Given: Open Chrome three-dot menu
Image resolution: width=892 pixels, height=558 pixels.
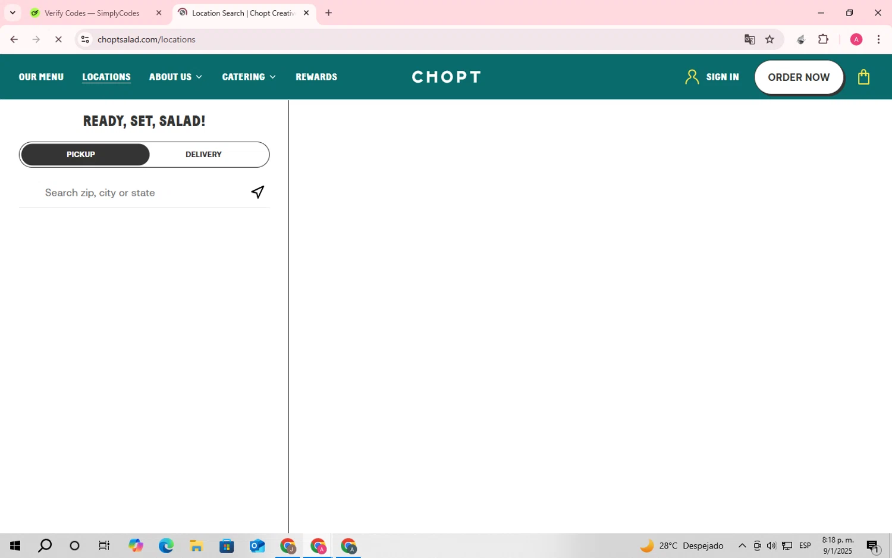Looking at the screenshot, I should coord(878,39).
